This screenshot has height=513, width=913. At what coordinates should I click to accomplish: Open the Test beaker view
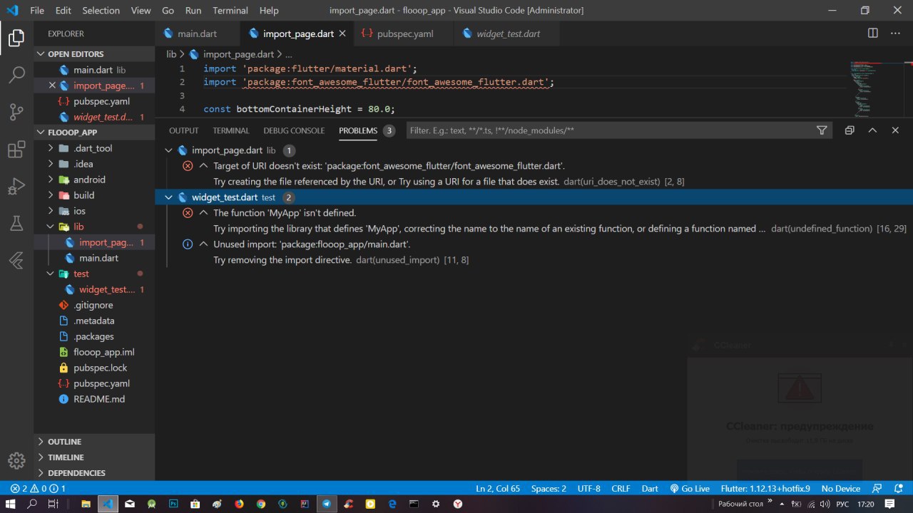pyautogui.click(x=16, y=223)
